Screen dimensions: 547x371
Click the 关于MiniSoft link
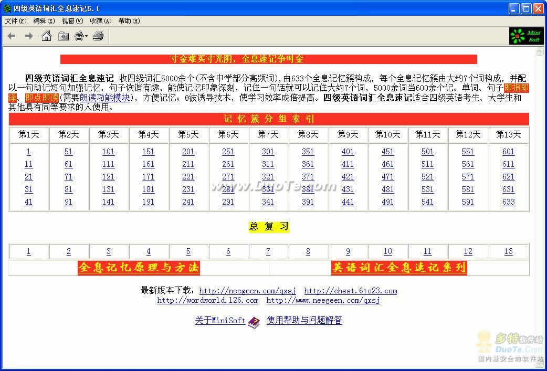[x=220, y=321]
